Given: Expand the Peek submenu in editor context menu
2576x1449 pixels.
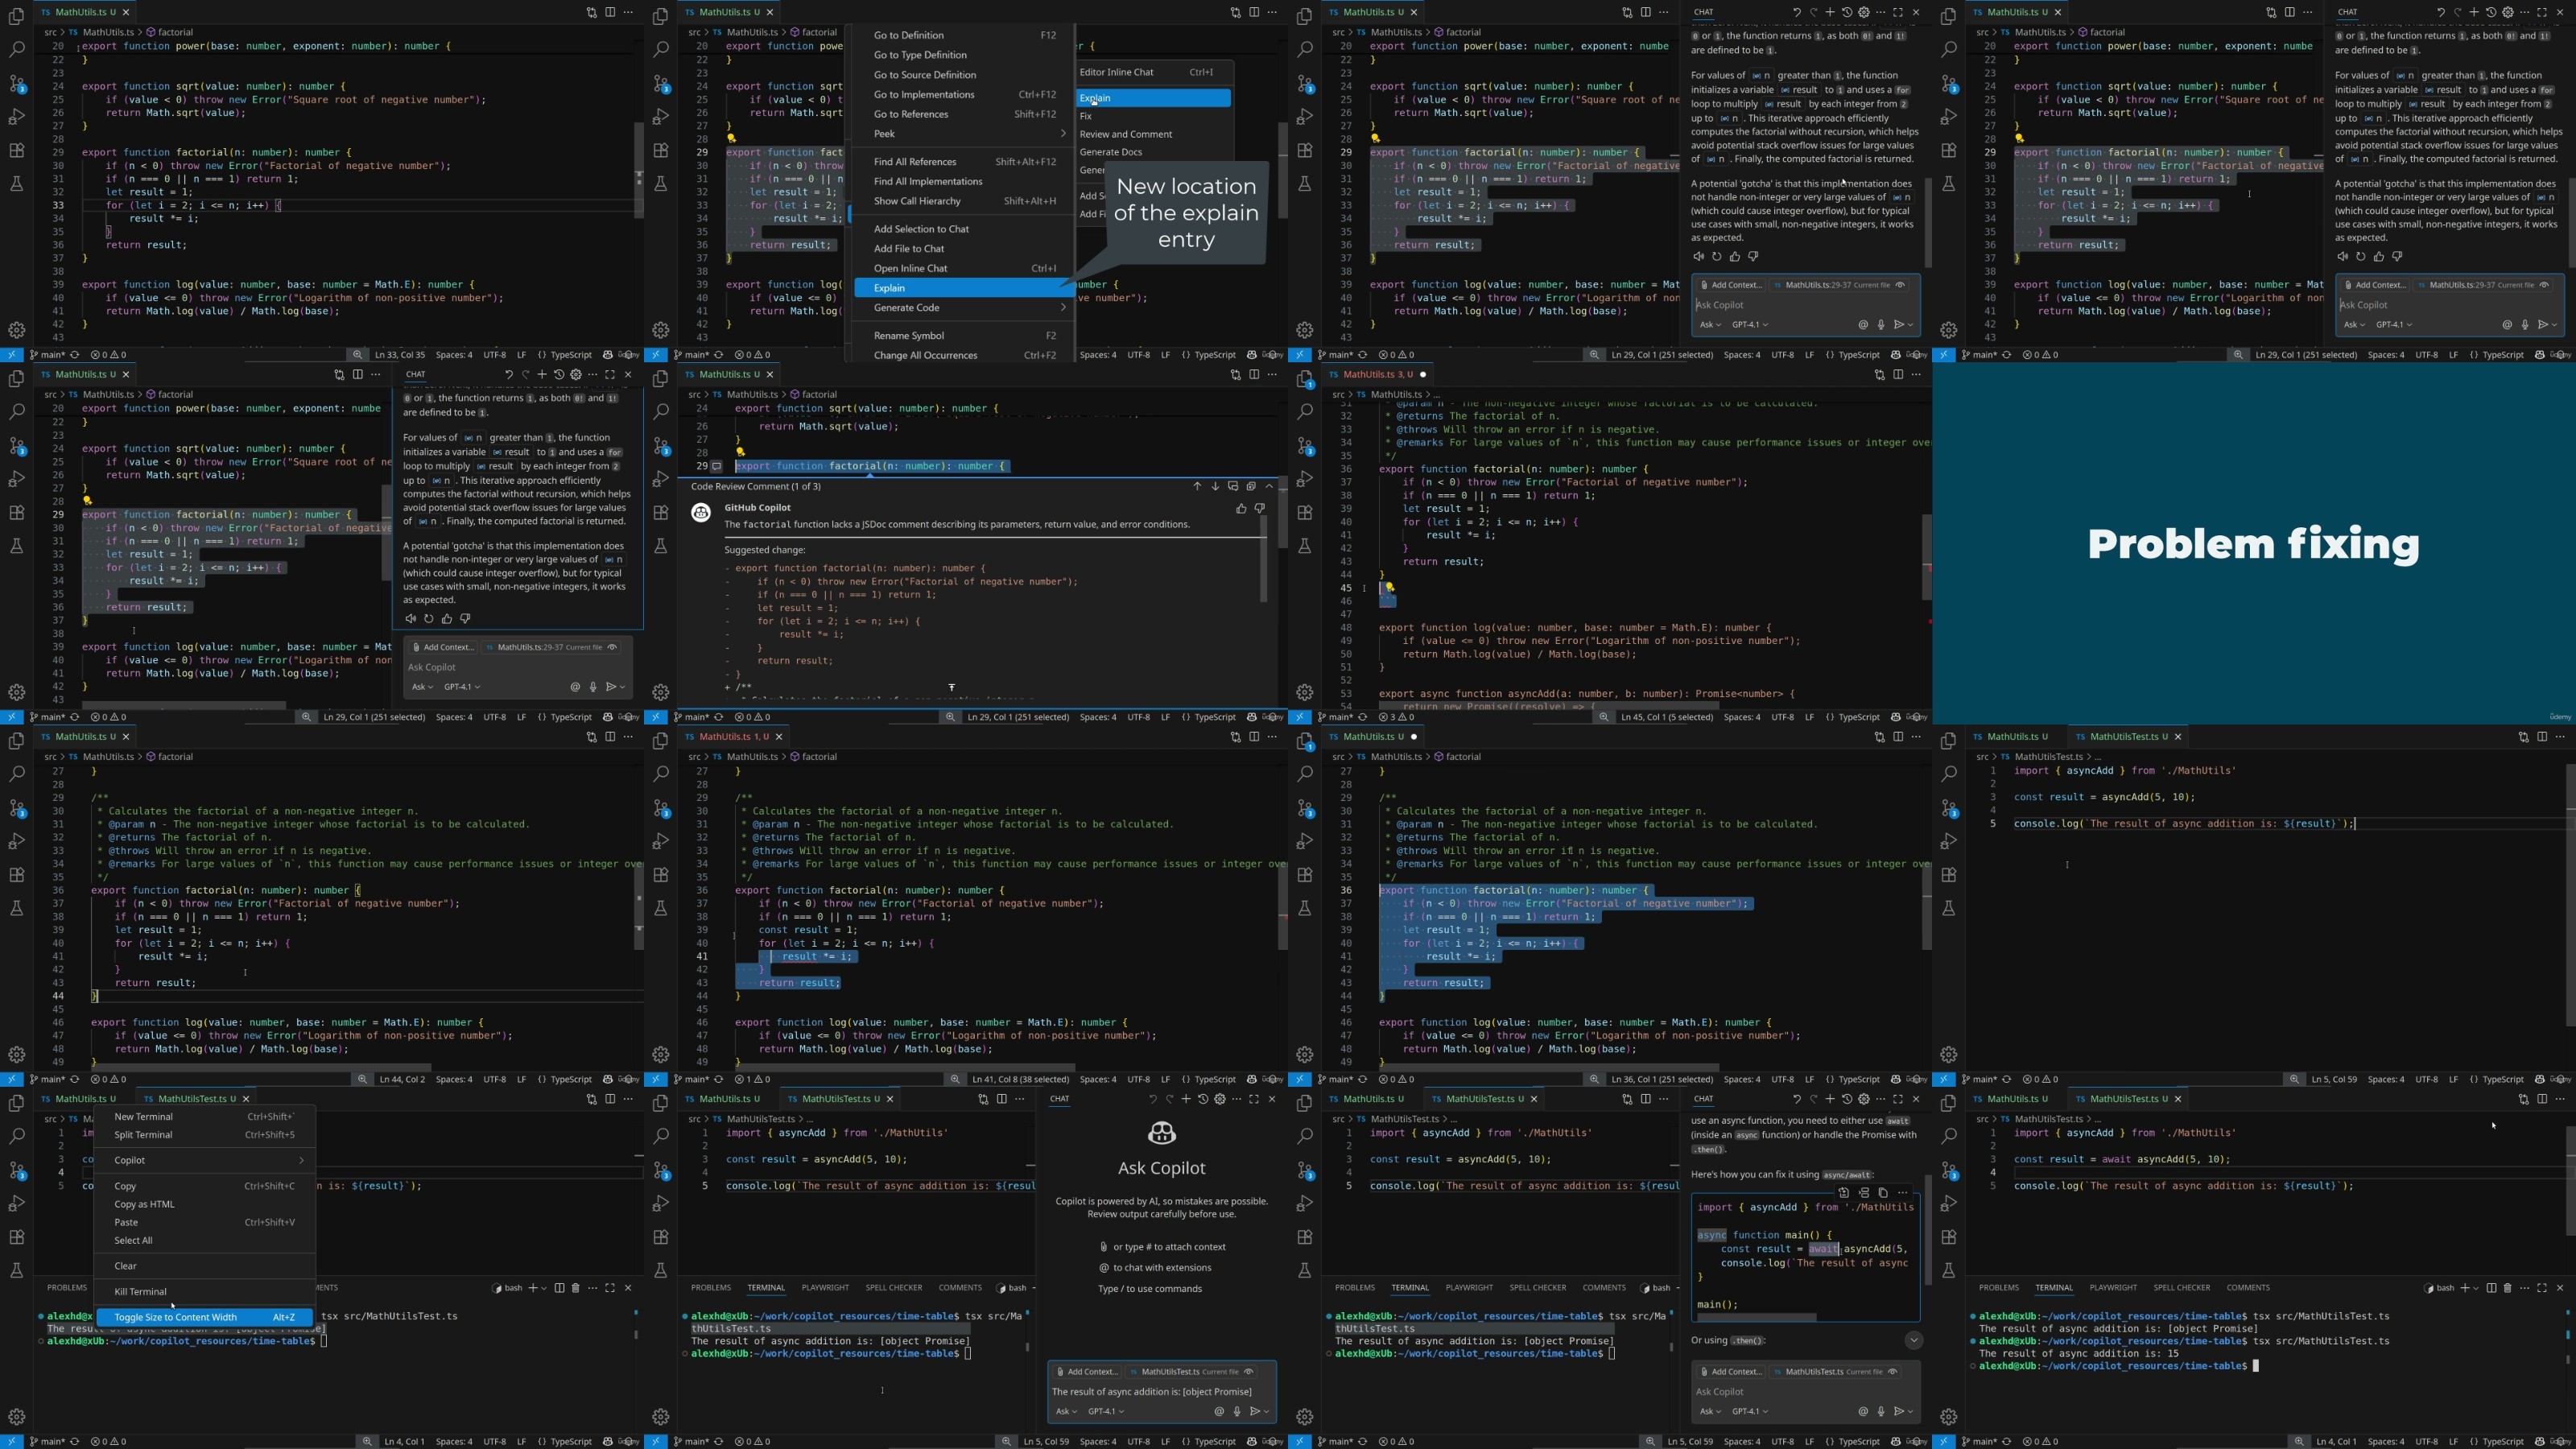Looking at the screenshot, I should click(x=965, y=134).
